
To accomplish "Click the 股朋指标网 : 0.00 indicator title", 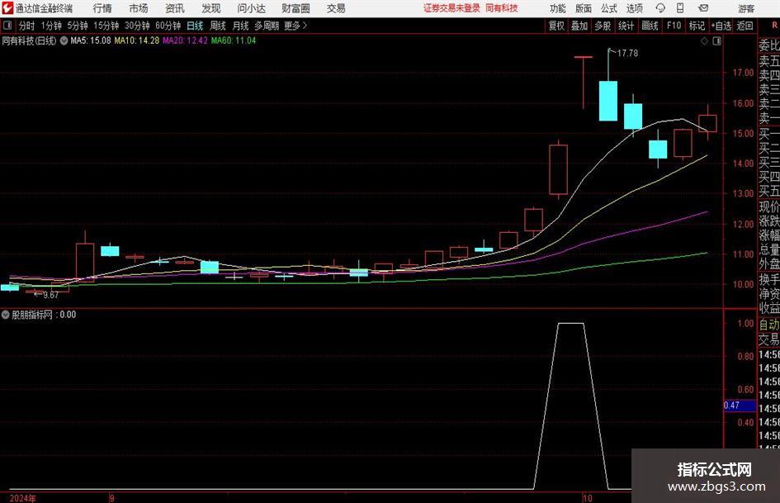I will coord(44,315).
